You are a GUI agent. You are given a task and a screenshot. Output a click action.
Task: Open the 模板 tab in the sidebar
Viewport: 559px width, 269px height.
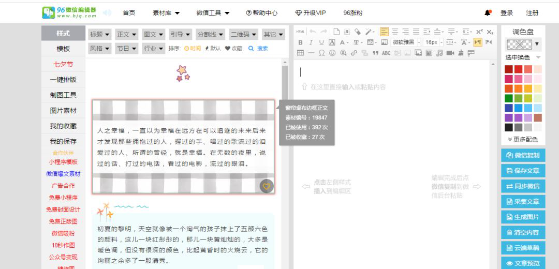[x=63, y=49]
